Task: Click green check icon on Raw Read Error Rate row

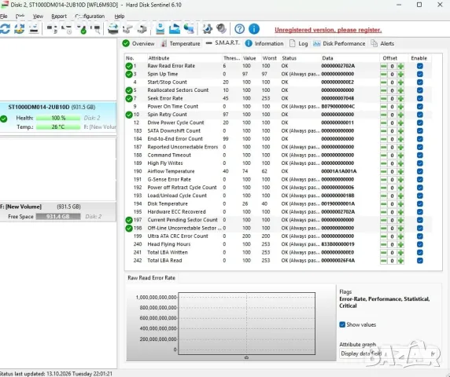Action: pyautogui.click(x=129, y=66)
